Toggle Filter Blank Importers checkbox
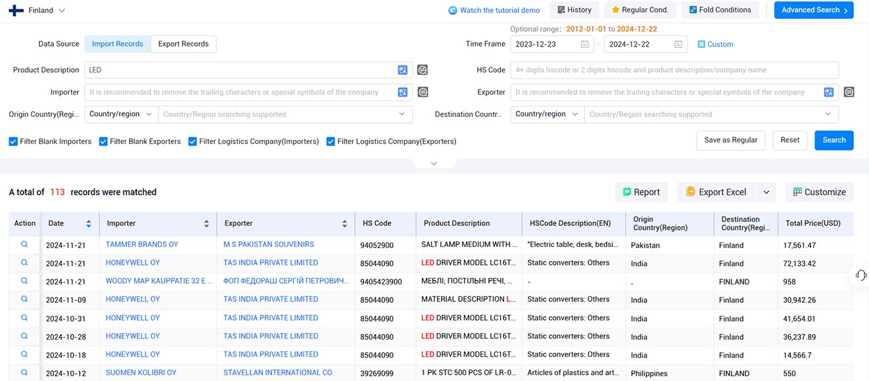Image resolution: width=869 pixels, height=381 pixels. click(13, 141)
